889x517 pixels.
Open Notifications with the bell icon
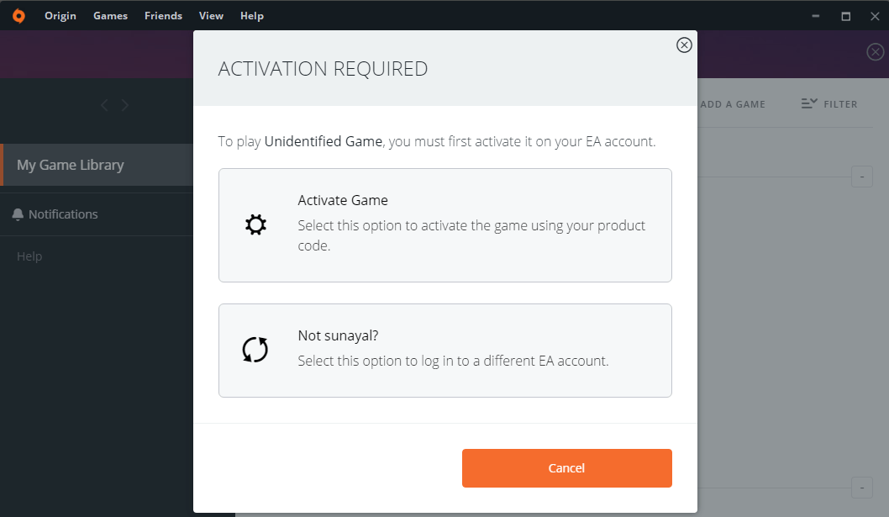point(18,214)
